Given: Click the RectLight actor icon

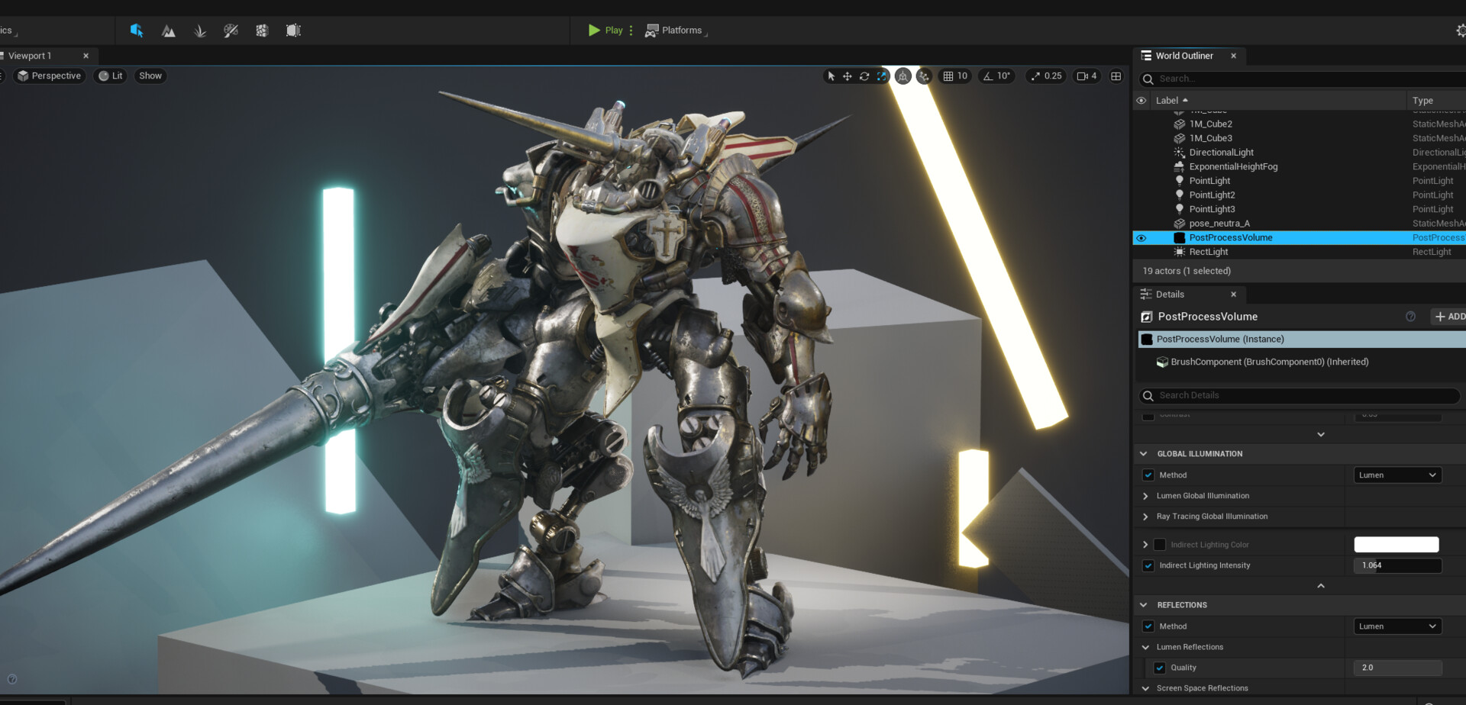Looking at the screenshot, I should pos(1180,252).
